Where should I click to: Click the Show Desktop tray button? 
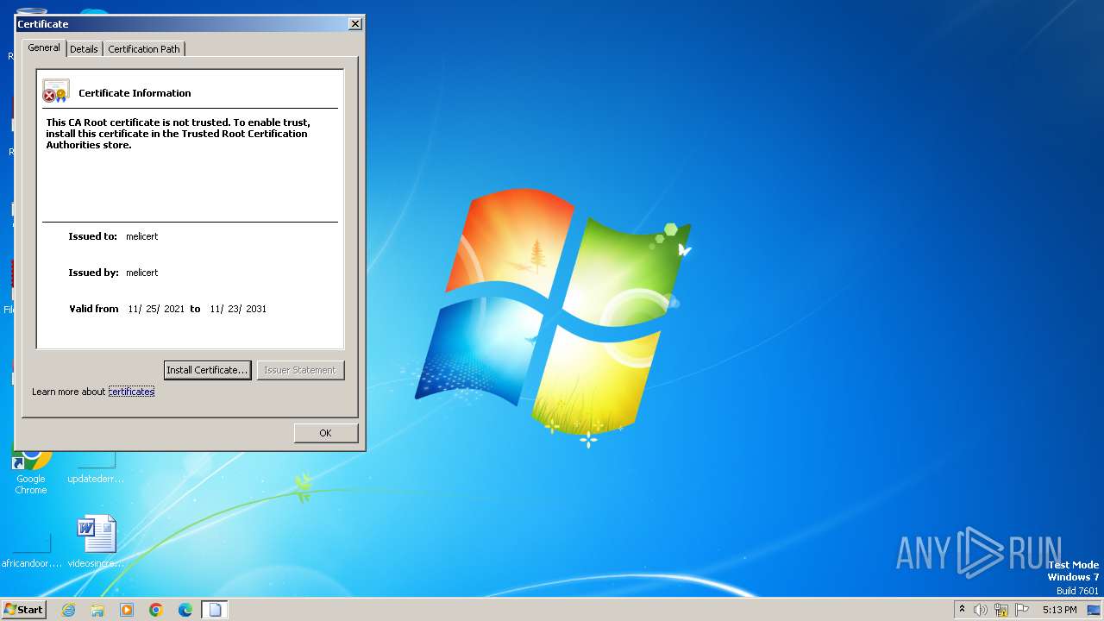tap(1093, 610)
